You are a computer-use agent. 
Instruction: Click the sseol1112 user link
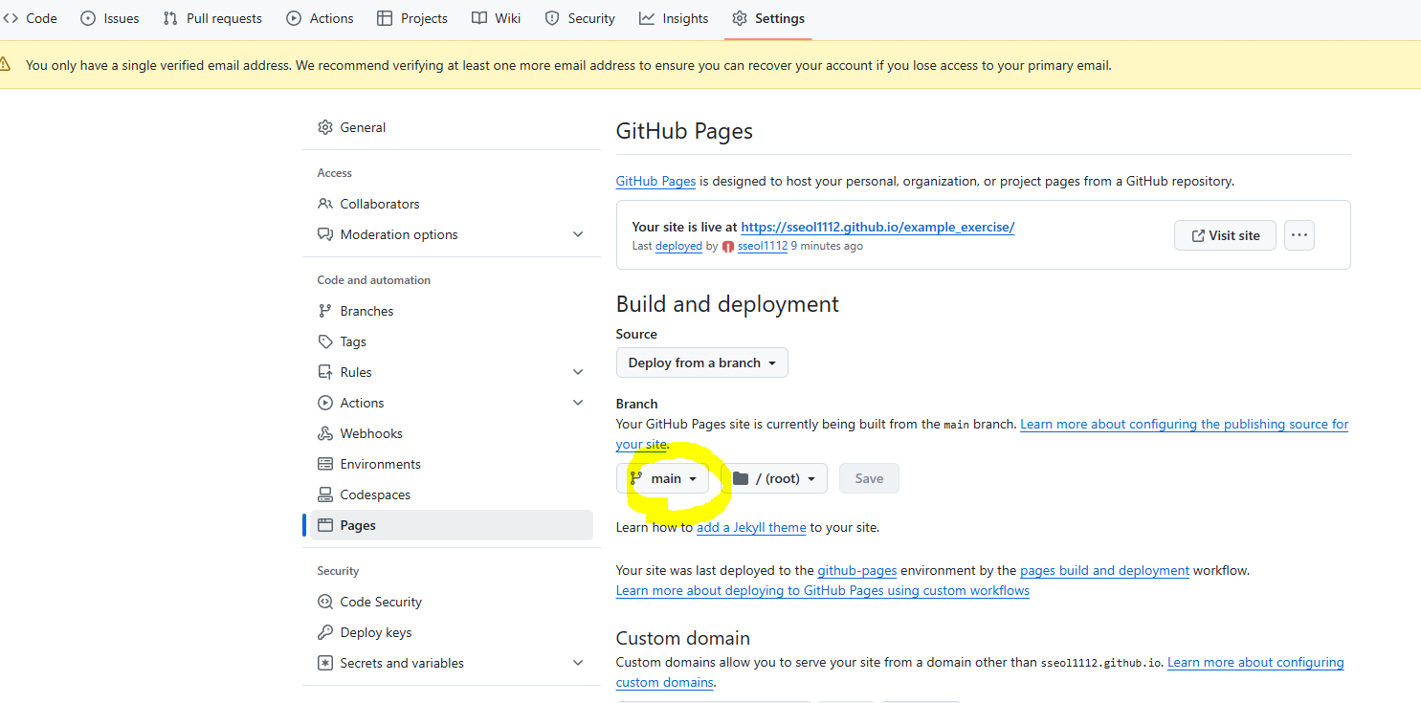[762, 246]
